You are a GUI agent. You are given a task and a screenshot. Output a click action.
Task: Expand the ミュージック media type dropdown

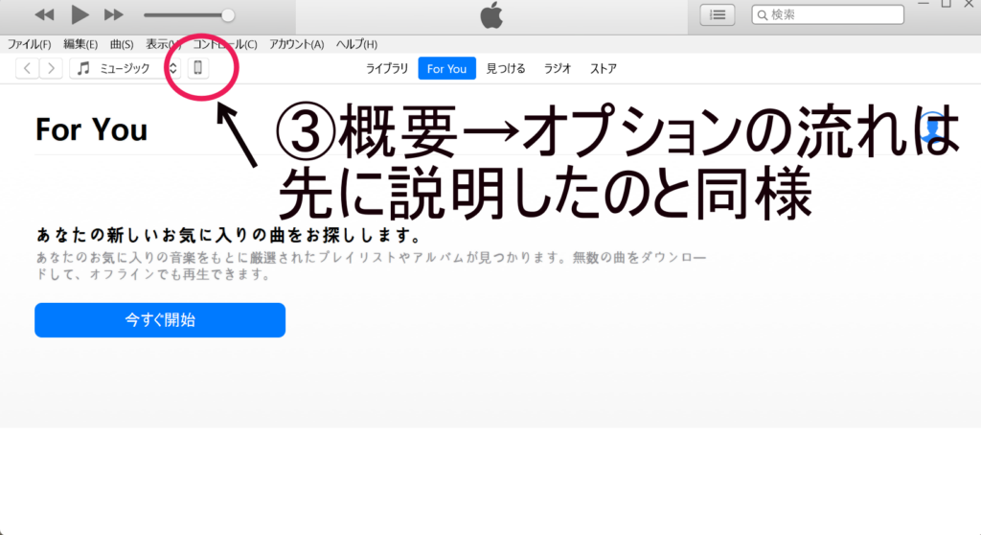(x=125, y=68)
